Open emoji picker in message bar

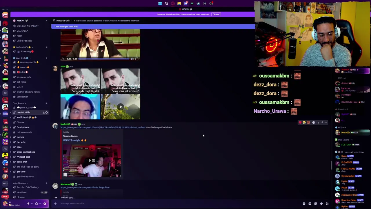321,204
